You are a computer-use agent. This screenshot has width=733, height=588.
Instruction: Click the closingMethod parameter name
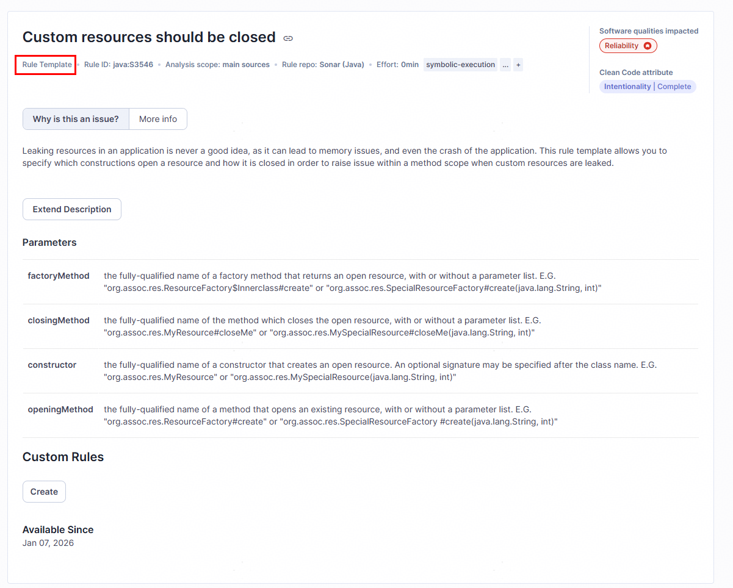(x=59, y=320)
